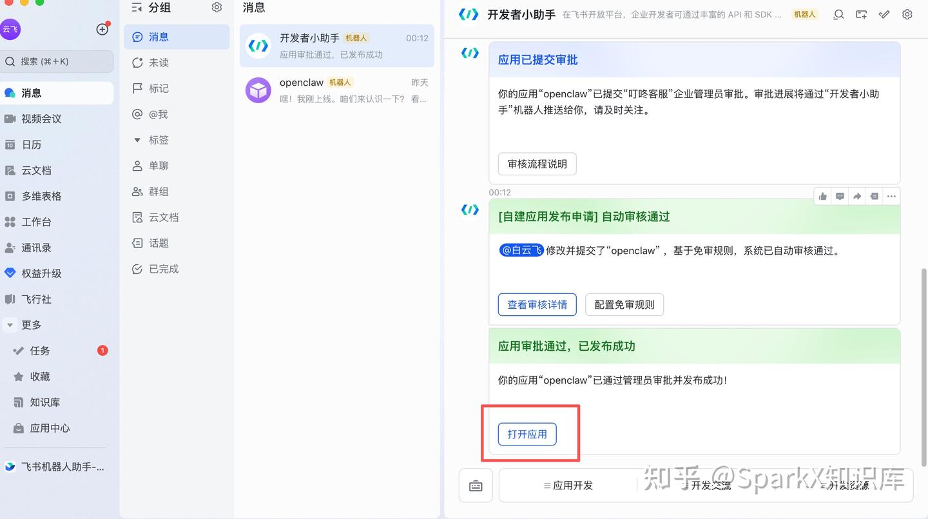Image resolution: width=928 pixels, height=519 pixels.
Task: Open 日历 calendar in the left sidebar
Action: point(57,144)
